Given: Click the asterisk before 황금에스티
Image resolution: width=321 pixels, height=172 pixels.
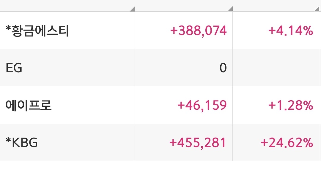Looking at the screenshot, I should click(x=8, y=28).
